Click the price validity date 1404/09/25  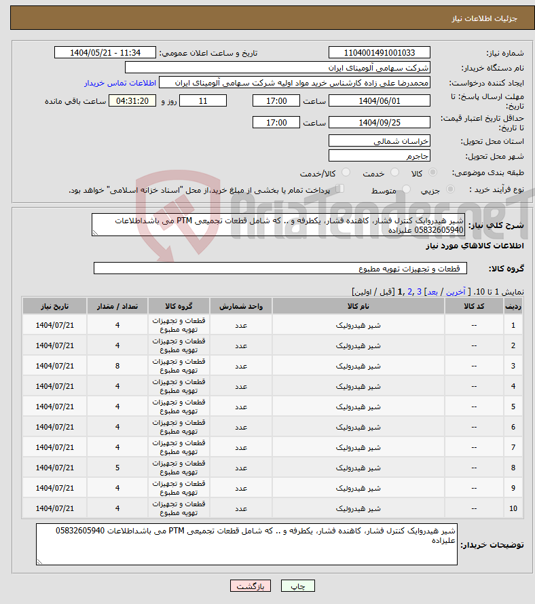pyautogui.click(x=380, y=122)
